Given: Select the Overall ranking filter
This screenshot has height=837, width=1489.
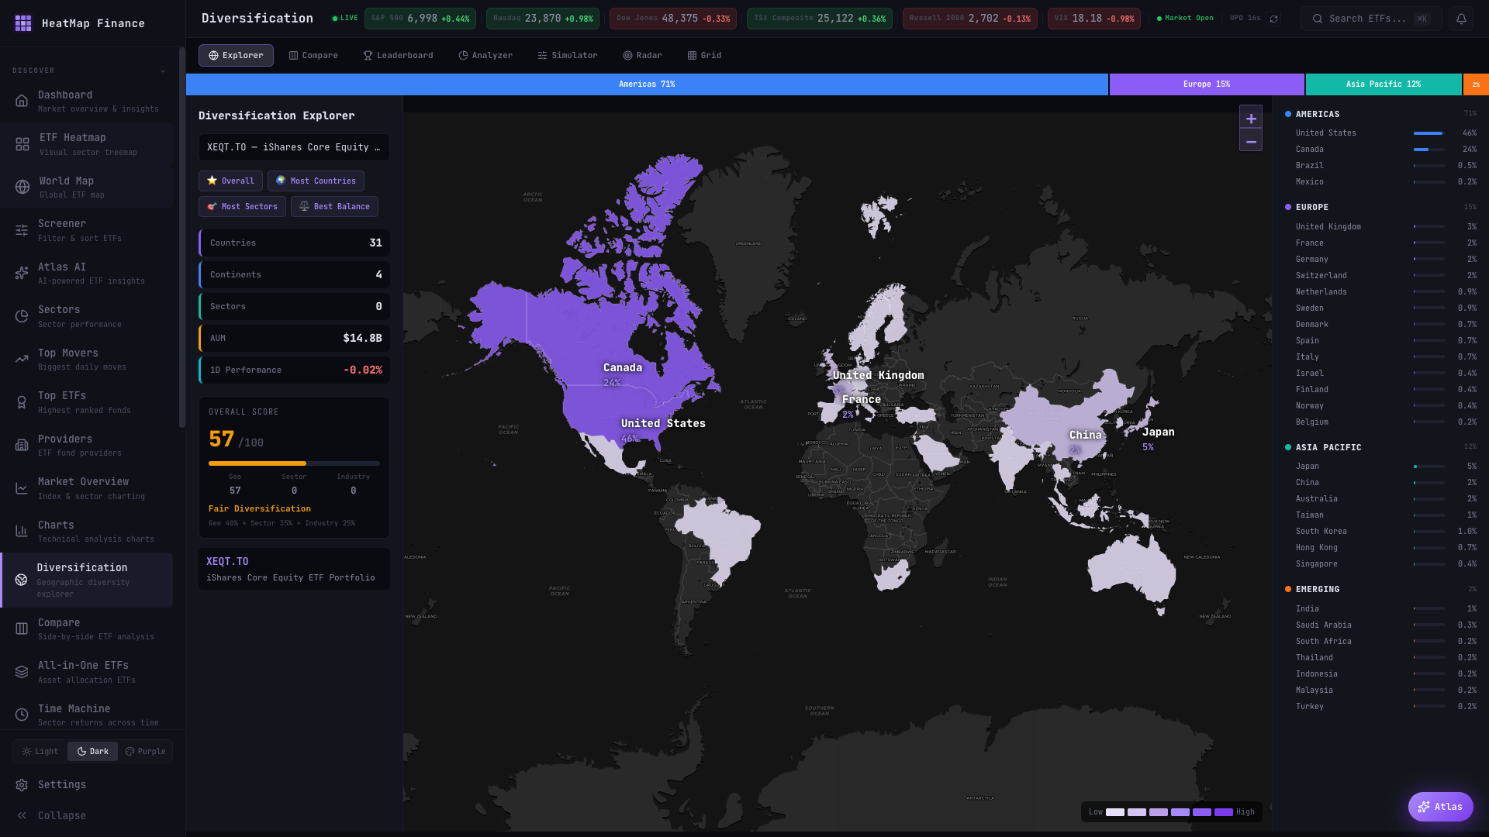Looking at the screenshot, I should [x=230, y=181].
